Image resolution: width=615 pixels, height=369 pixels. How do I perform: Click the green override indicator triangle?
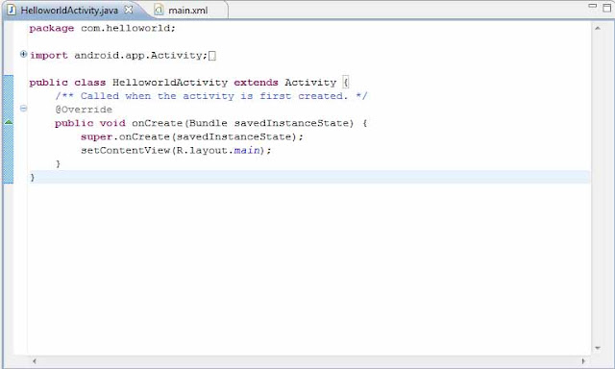click(9, 123)
